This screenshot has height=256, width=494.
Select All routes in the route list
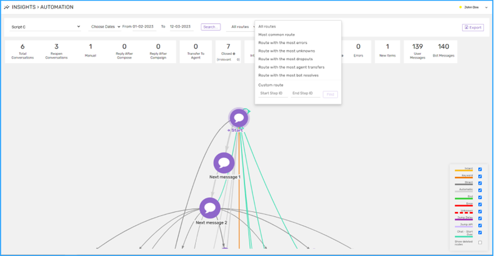tap(267, 26)
